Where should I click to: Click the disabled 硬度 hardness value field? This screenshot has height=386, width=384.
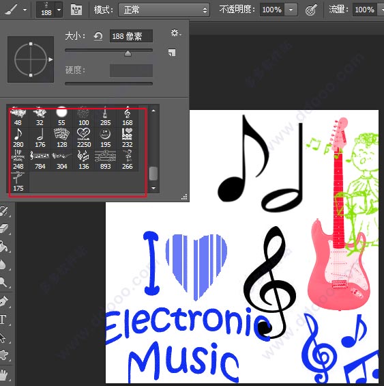point(131,70)
